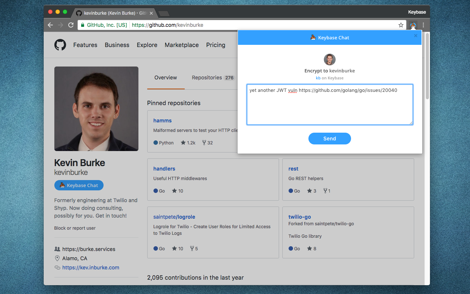
Task: Open a new tab button
Action: 164,14
